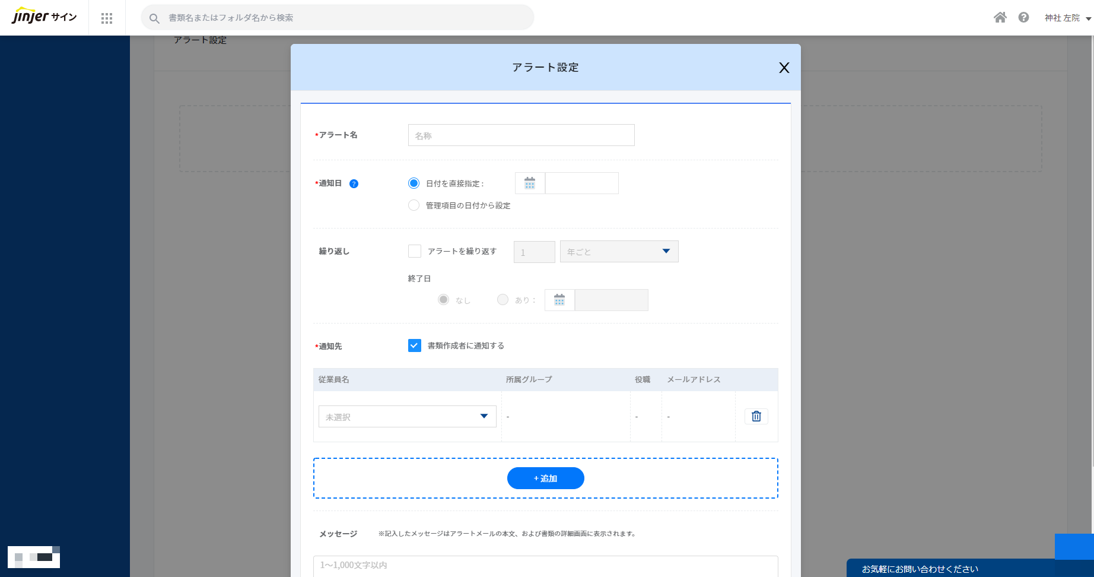The image size is (1094, 577).
Task: Click the +追加 button to add a recipient
Action: click(x=545, y=478)
